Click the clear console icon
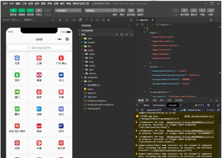This screenshot has width=224, height=158. click(142, 110)
